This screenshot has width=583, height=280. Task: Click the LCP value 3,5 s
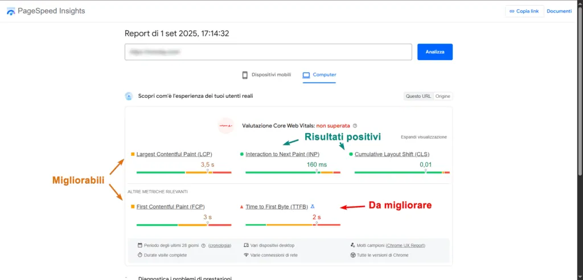207,164
